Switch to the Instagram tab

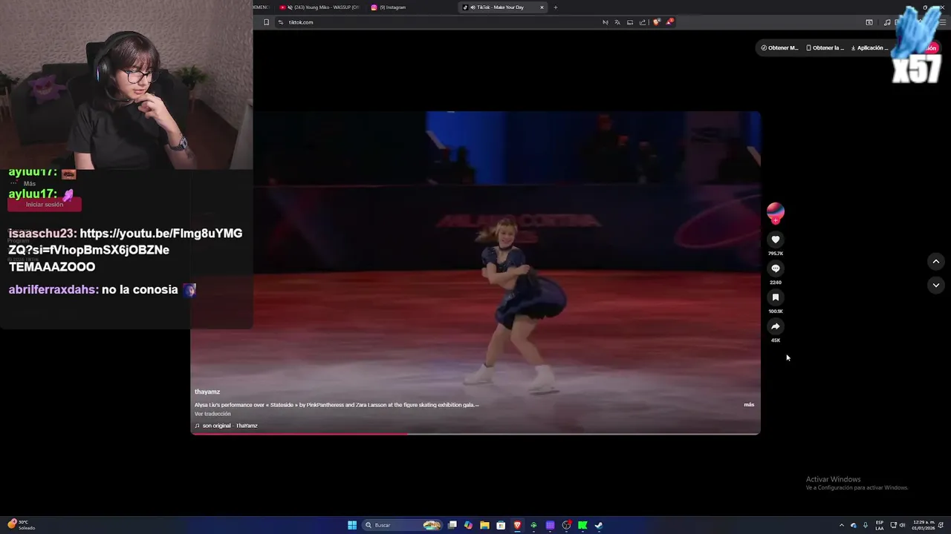tap(389, 7)
